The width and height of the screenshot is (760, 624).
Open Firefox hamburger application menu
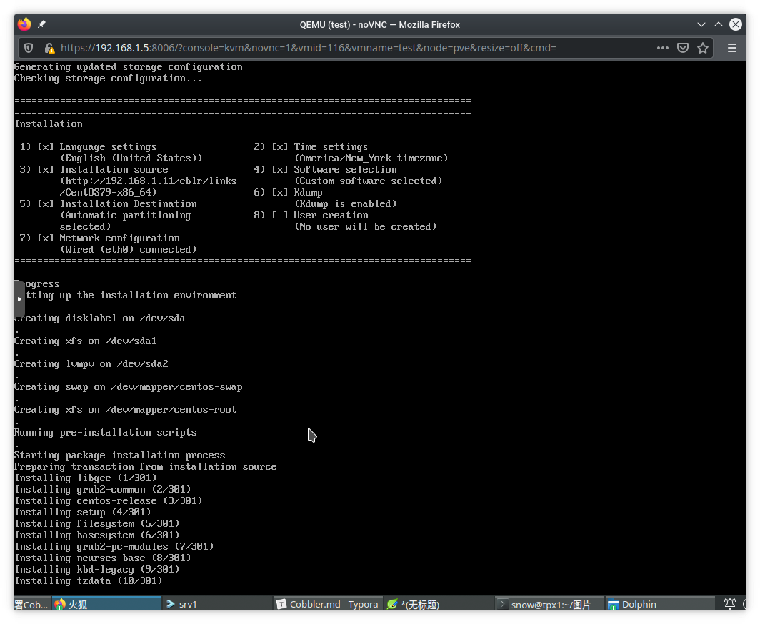pos(731,48)
